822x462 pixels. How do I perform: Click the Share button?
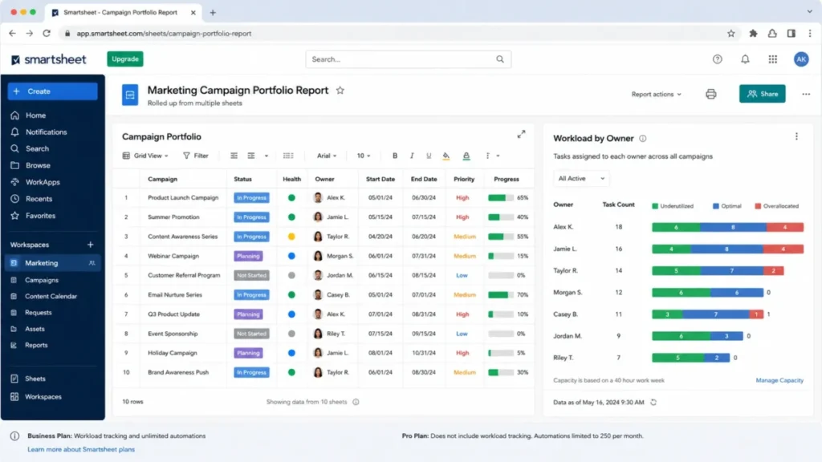click(x=763, y=94)
